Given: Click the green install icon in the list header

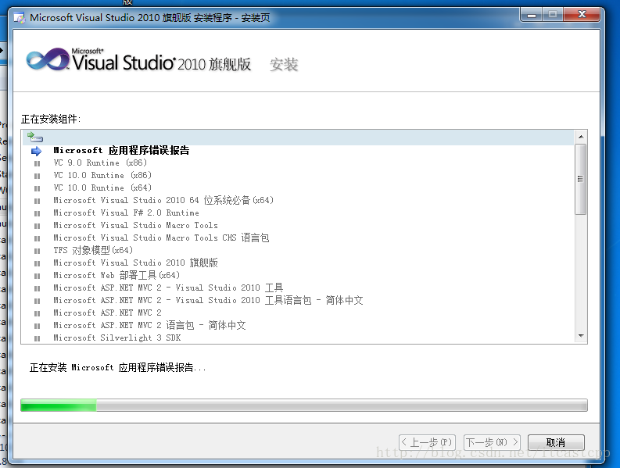Looking at the screenshot, I should tap(35, 138).
